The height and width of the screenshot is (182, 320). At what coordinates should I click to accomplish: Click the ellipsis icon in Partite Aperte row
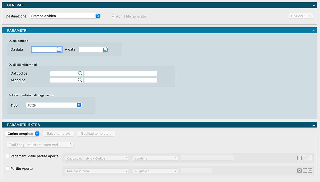tap(305, 171)
